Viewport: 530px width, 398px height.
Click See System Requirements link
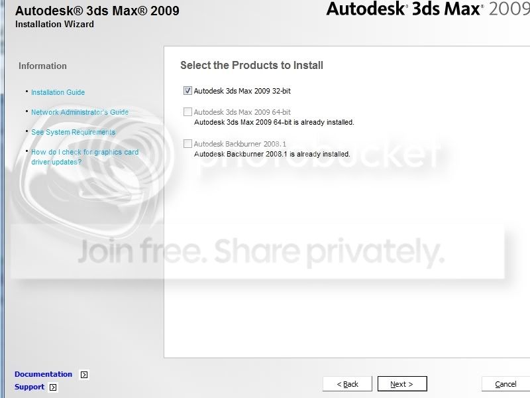(x=73, y=132)
